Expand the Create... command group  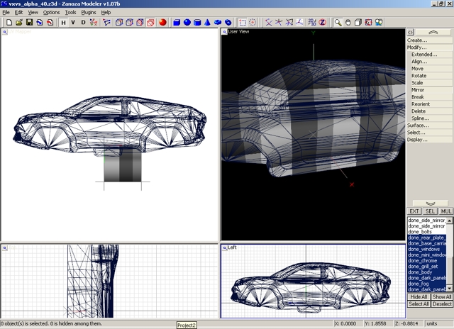pos(417,40)
